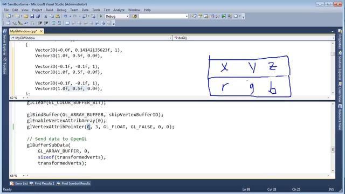Open the Data menu

(85, 10)
